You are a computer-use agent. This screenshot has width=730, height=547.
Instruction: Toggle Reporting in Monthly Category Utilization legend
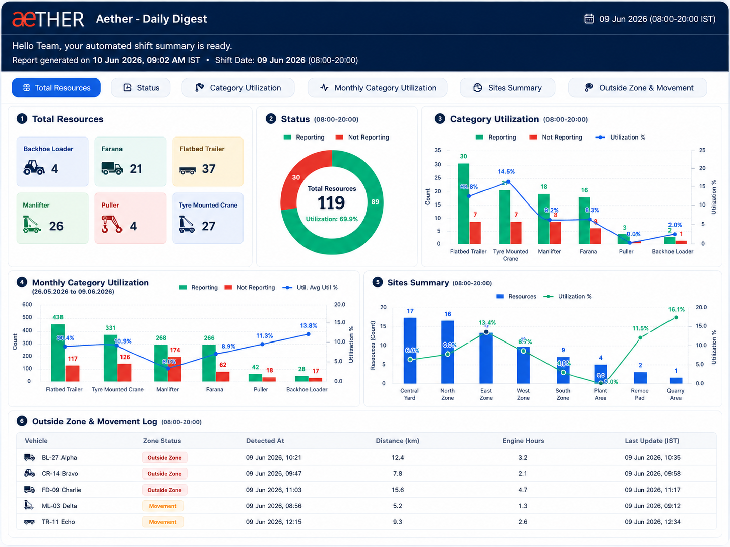199,287
